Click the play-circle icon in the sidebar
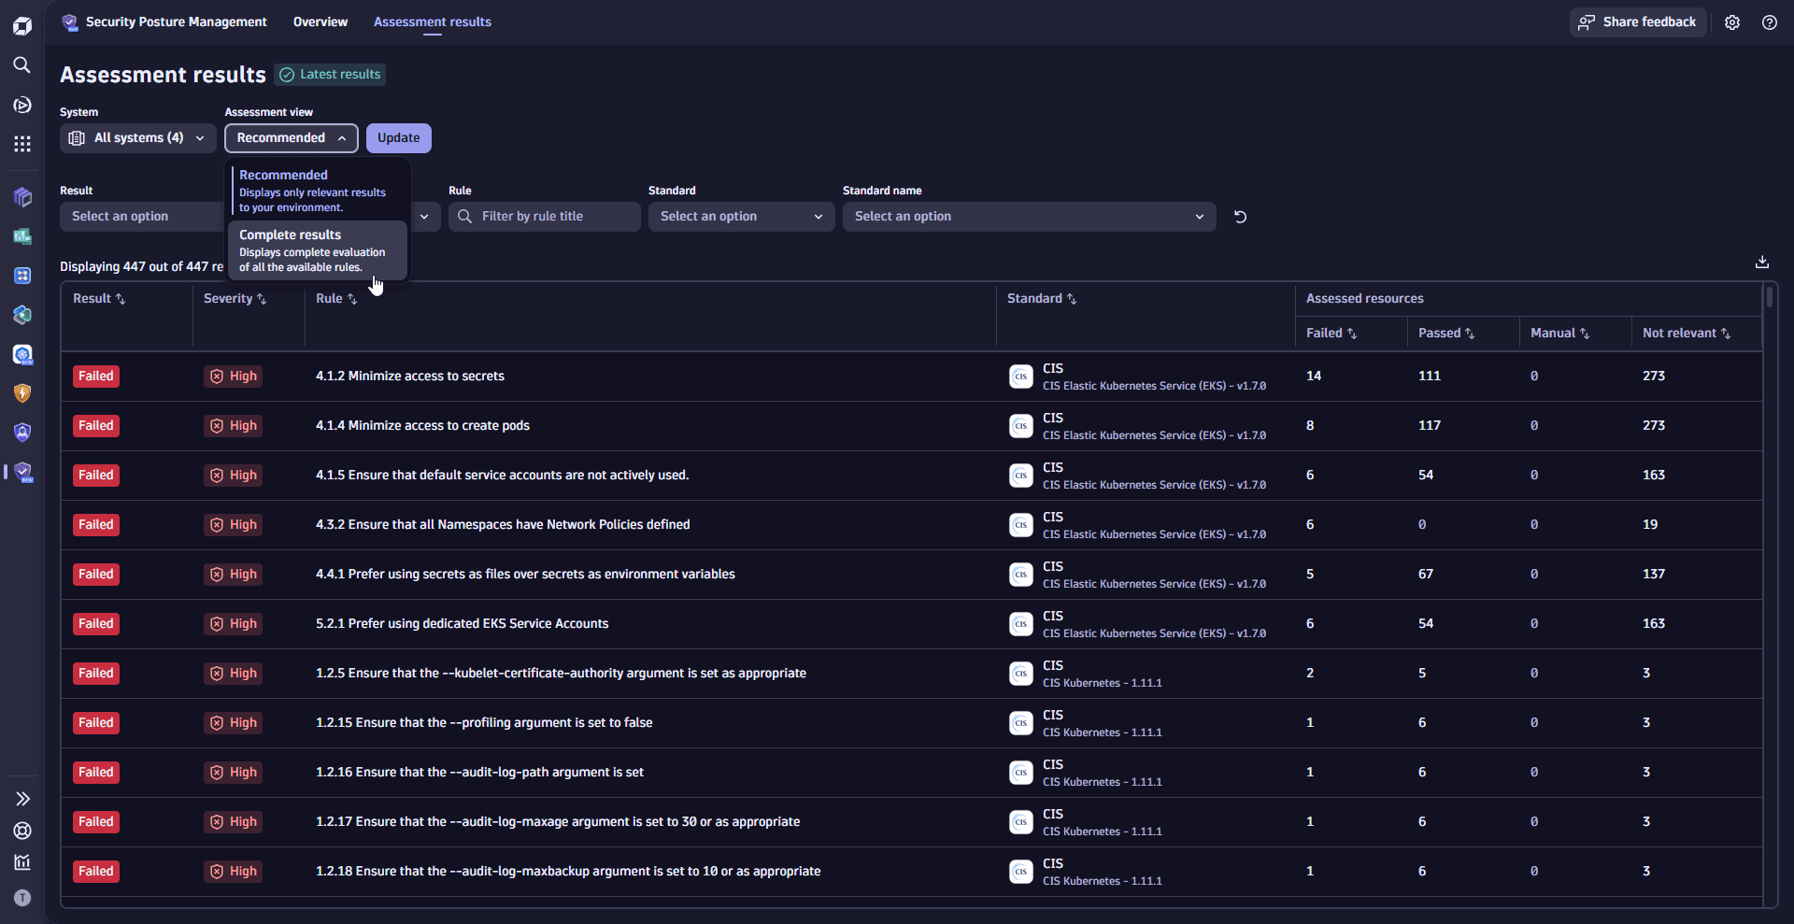 coord(22,105)
